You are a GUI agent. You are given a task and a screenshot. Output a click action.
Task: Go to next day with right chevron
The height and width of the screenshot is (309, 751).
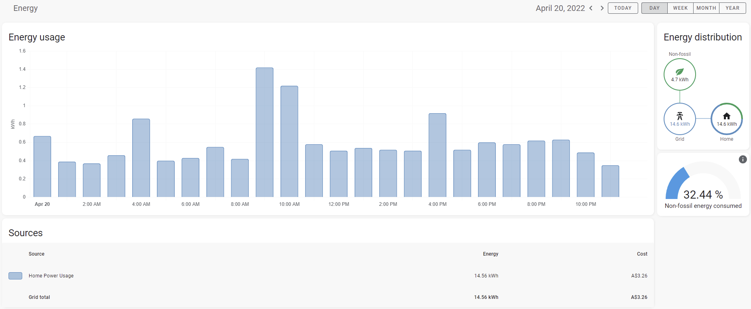[x=602, y=8]
